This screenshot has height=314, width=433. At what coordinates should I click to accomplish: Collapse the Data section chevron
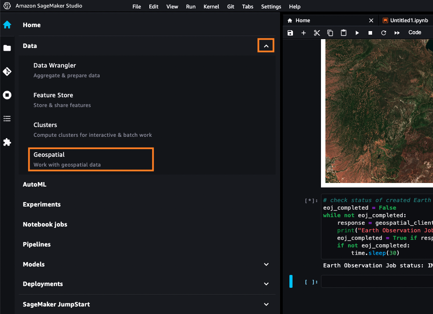click(266, 46)
